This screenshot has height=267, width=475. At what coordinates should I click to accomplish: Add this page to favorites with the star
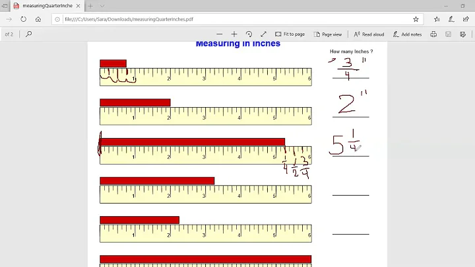(x=416, y=19)
